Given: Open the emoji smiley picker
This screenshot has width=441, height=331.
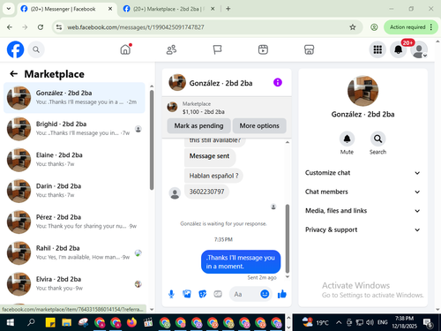Looking at the screenshot, I should point(265,294).
